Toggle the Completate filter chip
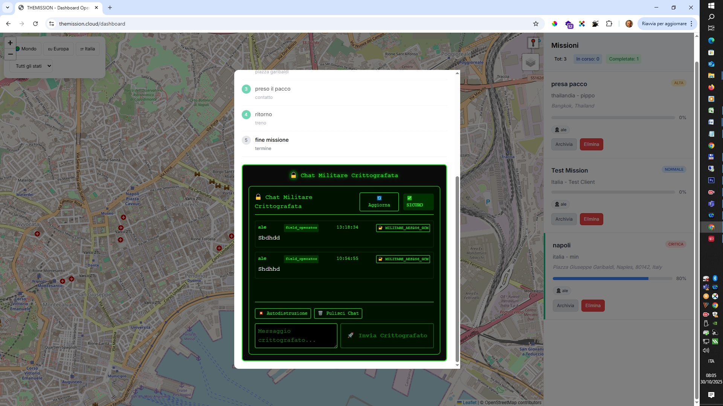Screen dimensions: 723x406 (x=624, y=59)
